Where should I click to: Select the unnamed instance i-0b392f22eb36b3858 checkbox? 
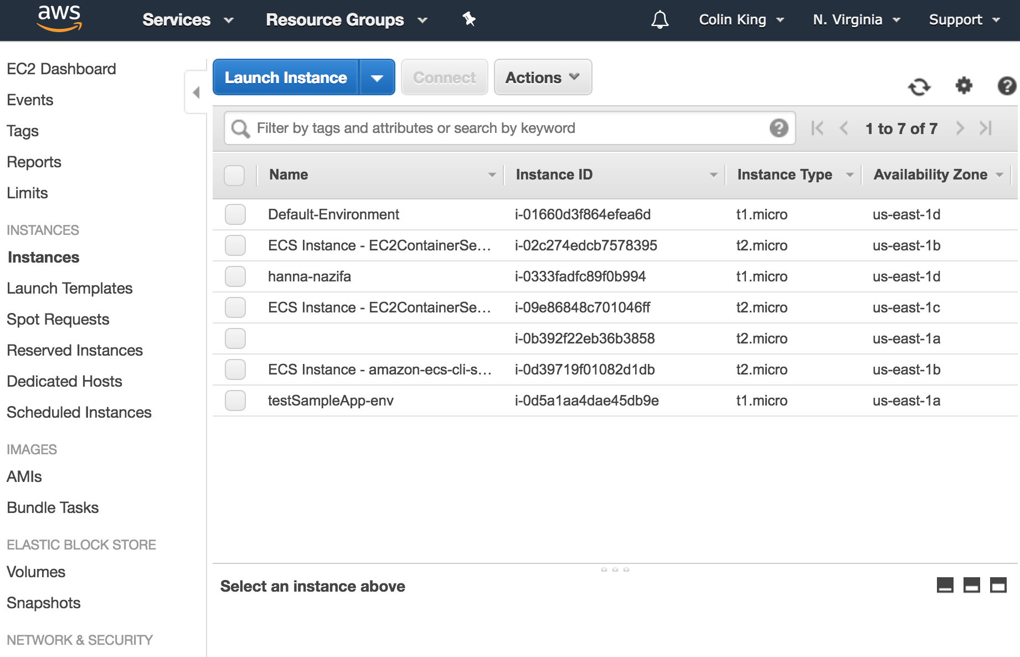235,338
